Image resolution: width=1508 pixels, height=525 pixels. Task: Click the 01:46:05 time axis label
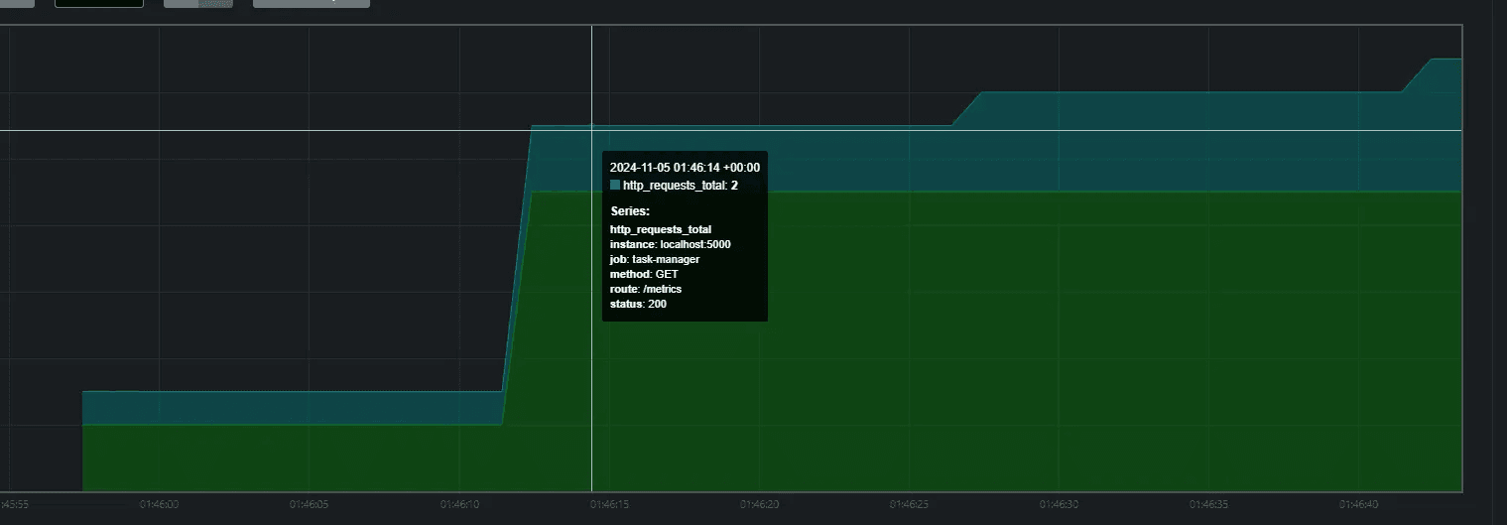[x=309, y=504]
